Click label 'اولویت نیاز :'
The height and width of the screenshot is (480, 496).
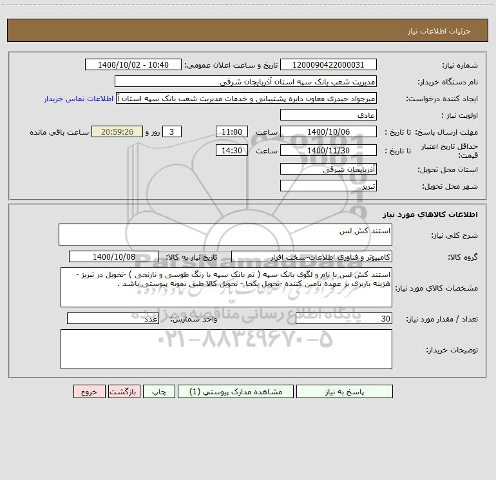(460, 116)
